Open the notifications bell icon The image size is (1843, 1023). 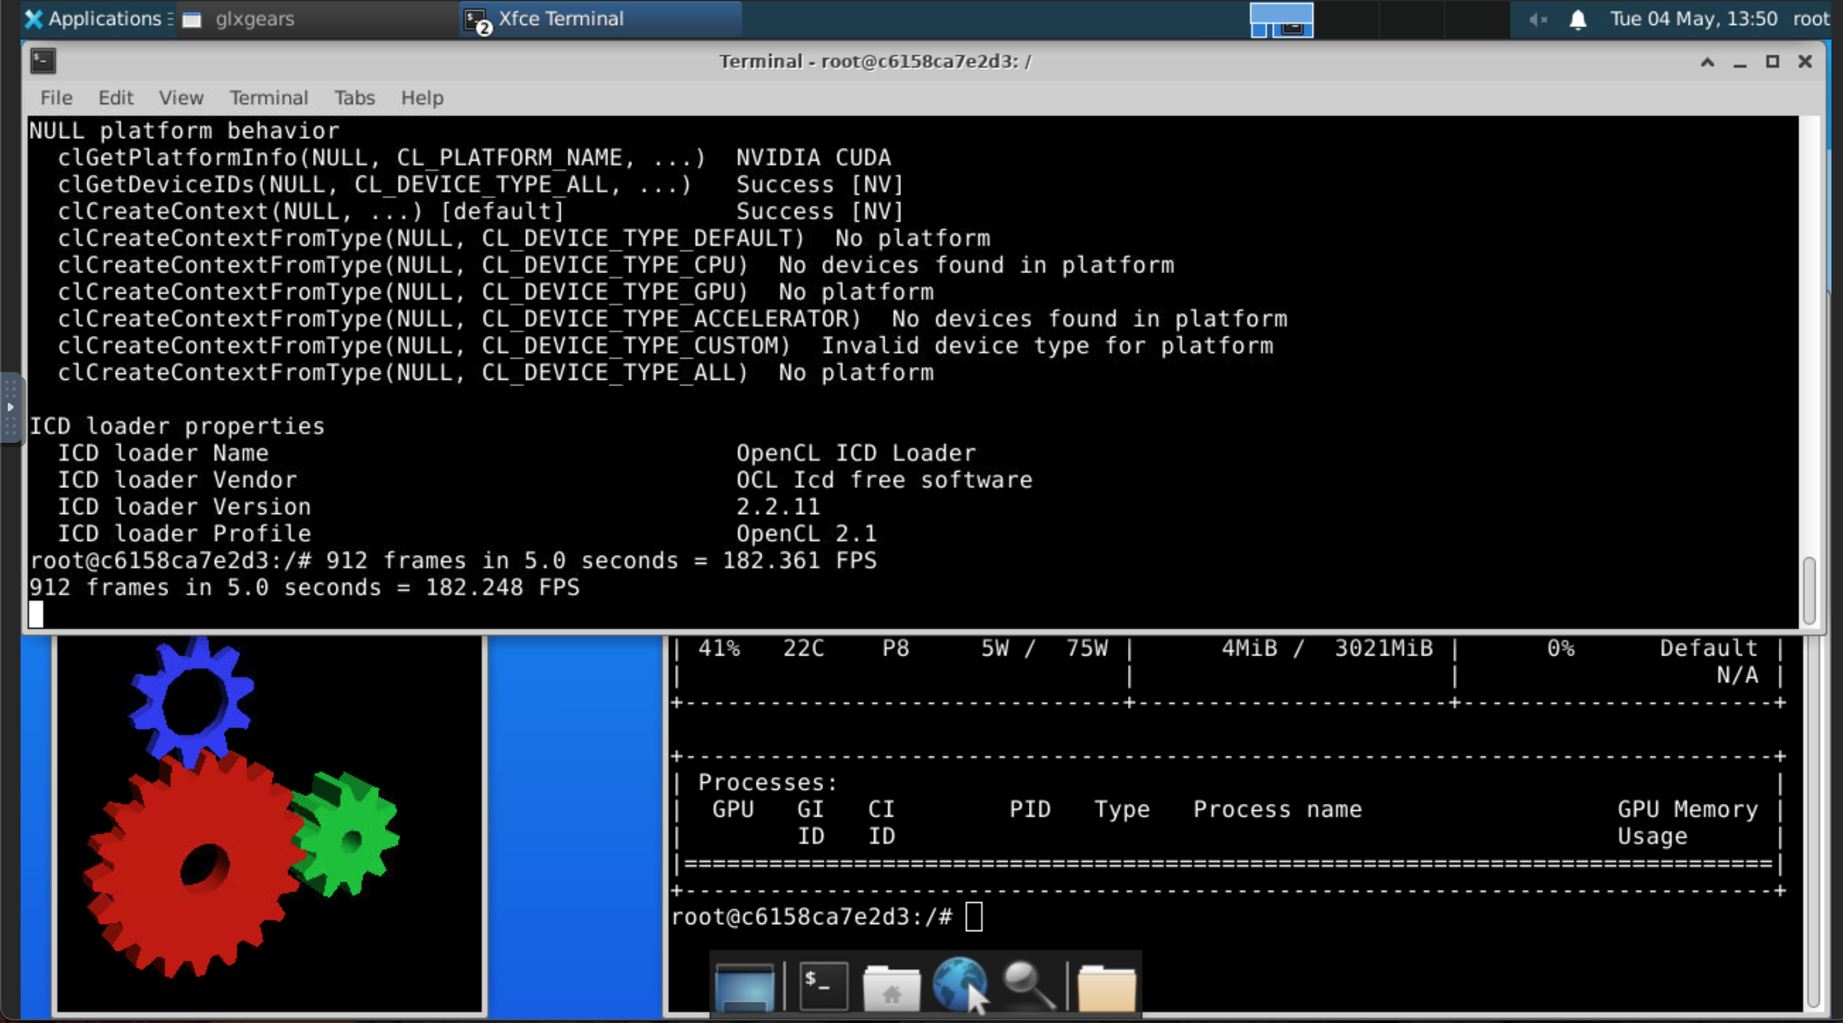tap(1577, 19)
